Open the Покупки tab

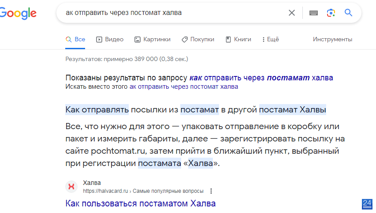198,40
